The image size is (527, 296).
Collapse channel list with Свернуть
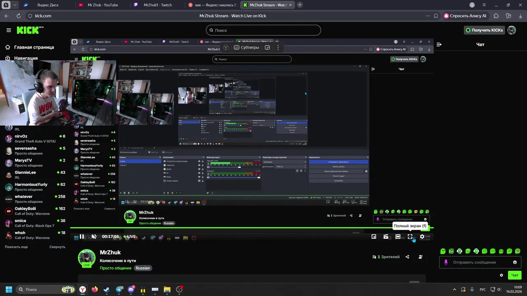(x=57, y=247)
